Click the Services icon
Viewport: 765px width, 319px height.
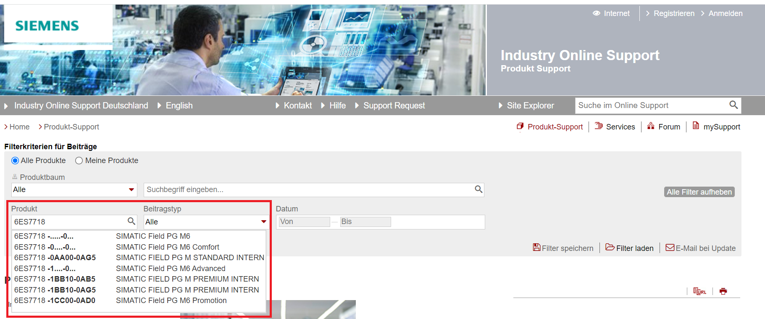point(599,126)
